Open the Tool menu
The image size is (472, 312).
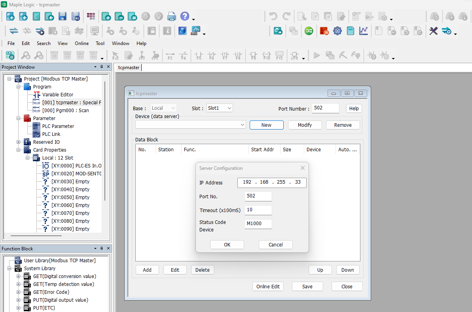pyautogui.click(x=100, y=43)
